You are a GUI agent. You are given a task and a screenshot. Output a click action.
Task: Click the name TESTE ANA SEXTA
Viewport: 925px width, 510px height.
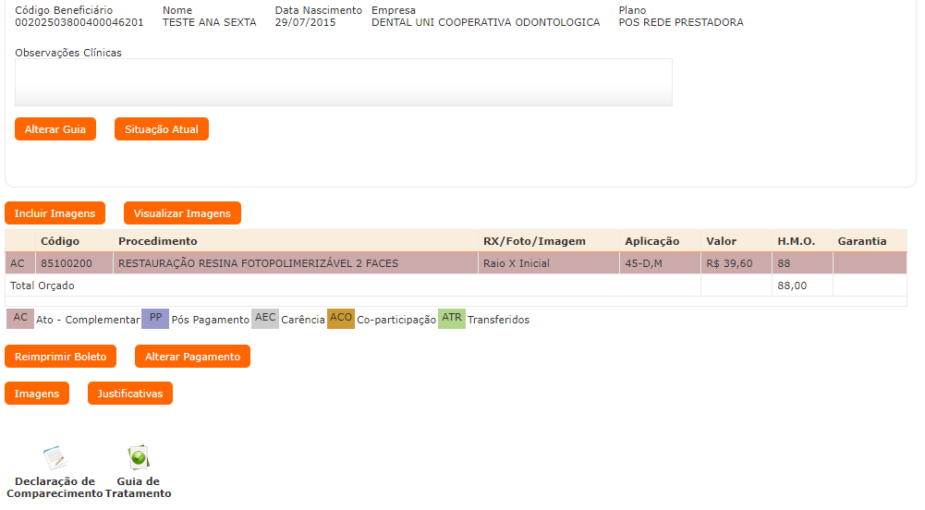(x=210, y=22)
